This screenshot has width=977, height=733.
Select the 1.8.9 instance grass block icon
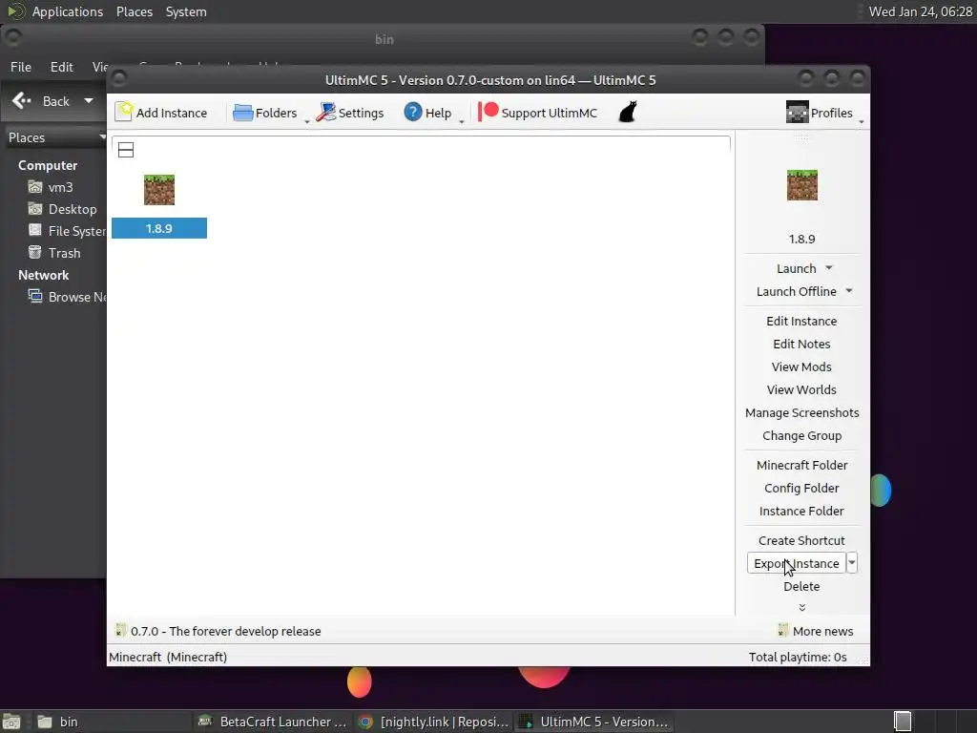tap(159, 190)
